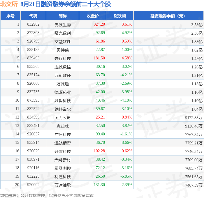Click balance 9136.48万
The height and width of the screenshot is (198, 204).
pos(194,126)
